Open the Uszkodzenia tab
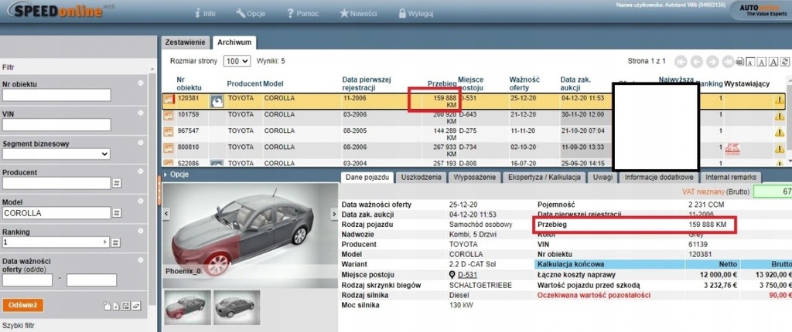This screenshot has width=792, height=332. [422, 178]
